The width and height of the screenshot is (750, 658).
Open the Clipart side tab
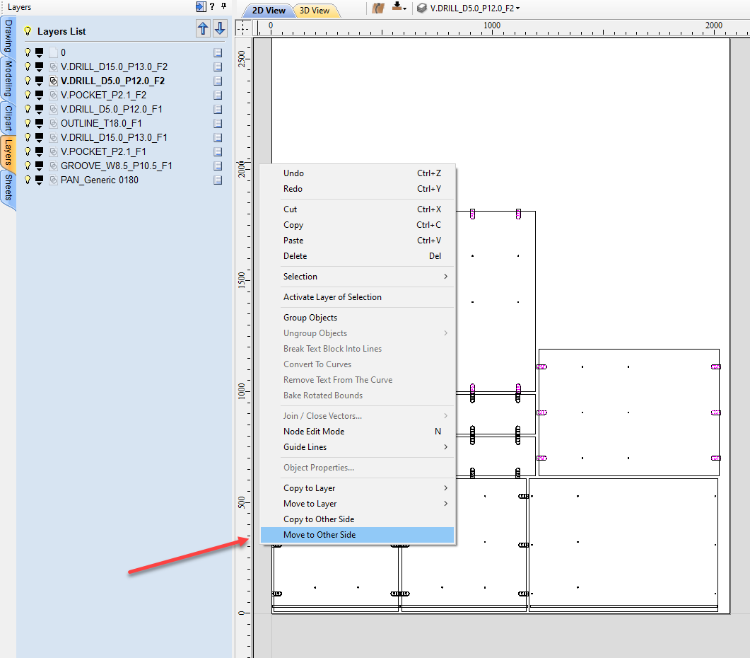8,118
